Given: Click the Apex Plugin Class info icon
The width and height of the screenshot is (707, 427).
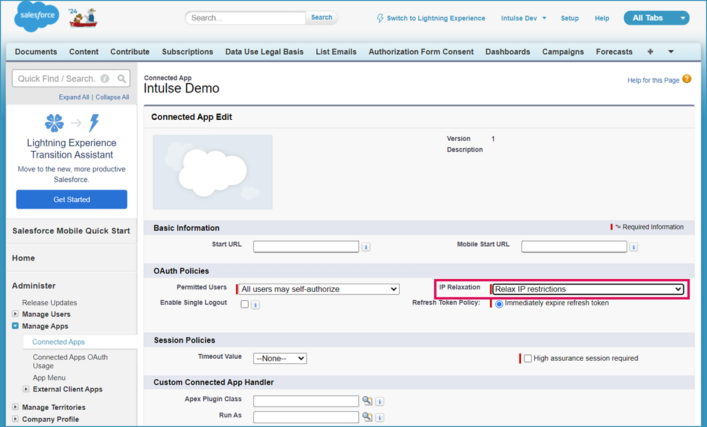Looking at the screenshot, I should pyautogui.click(x=380, y=402).
